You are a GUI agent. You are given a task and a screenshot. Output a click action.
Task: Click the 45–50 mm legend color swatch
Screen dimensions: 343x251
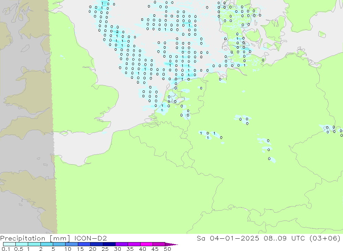tap(159, 244)
